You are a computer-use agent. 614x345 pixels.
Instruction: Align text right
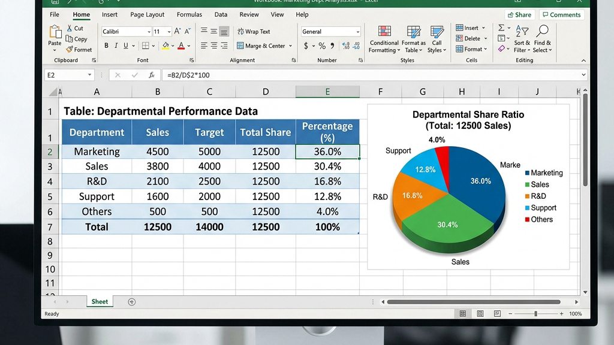pos(224,46)
